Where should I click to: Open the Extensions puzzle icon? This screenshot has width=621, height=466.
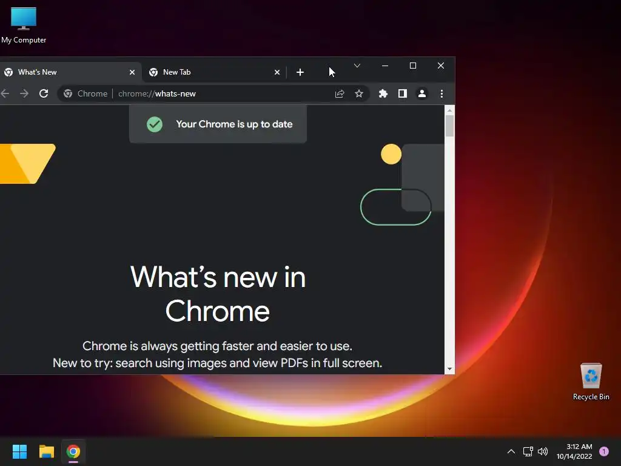tap(383, 94)
